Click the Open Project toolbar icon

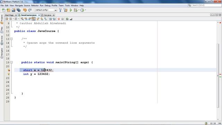click(14, 10)
